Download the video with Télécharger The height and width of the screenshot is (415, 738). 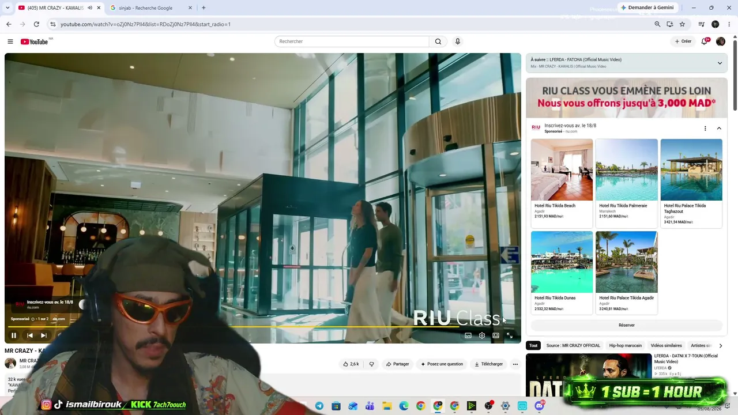[489, 364]
